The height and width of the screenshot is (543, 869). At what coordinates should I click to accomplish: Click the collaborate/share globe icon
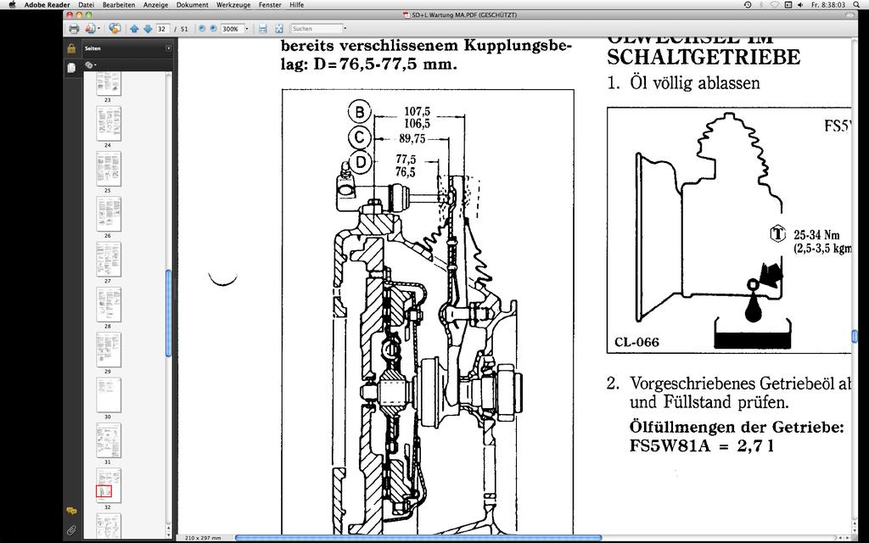tap(115, 29)
